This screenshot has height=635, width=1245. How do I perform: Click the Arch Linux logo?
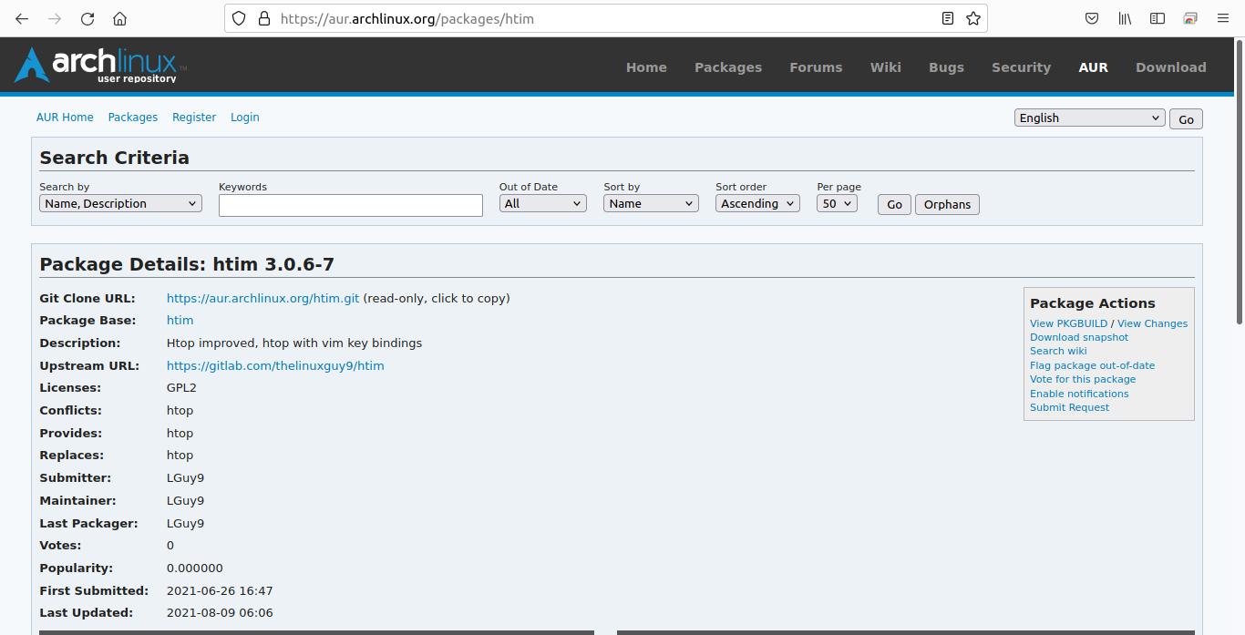pos(100,65)
